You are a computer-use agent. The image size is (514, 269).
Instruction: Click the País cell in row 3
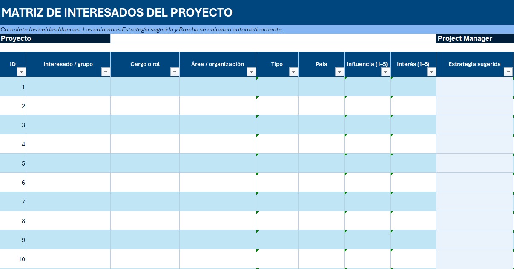[x=322, y=125]
